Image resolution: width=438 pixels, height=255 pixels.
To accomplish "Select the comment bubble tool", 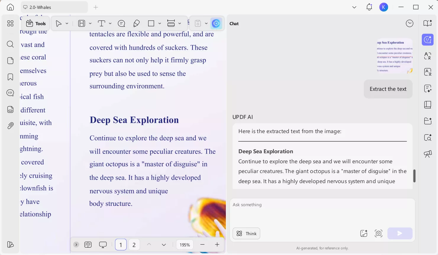I will pos(121,23).
